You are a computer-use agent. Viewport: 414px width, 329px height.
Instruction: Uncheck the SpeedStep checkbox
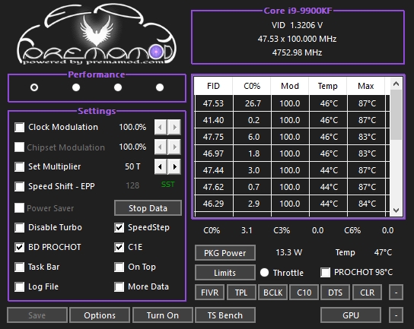pyautogui.click(x=119, y=227)
